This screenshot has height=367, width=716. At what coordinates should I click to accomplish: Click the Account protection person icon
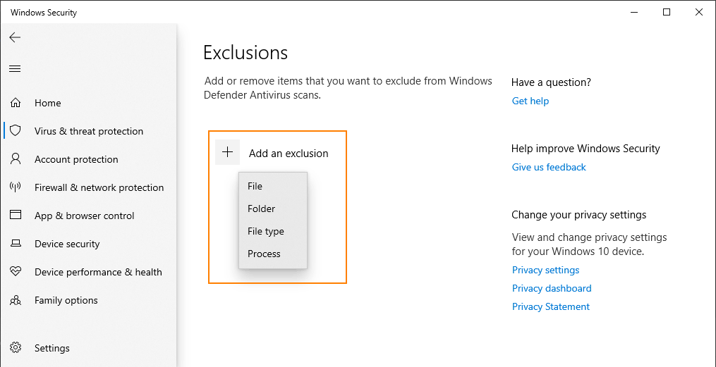pos(16,159)
